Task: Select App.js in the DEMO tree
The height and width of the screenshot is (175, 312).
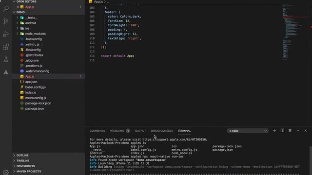Action: pyautogui.click(x=48, y=77)
